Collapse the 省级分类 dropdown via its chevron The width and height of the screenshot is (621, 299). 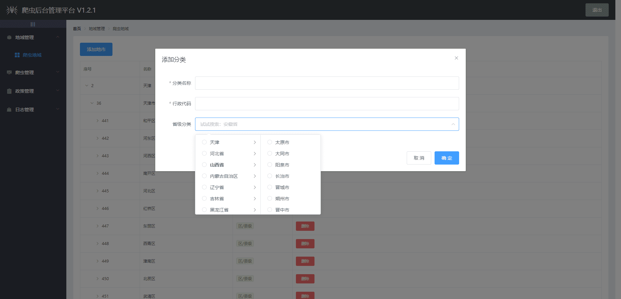[453, 124]
